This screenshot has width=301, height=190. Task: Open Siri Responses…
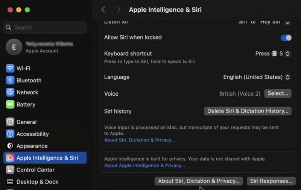(271, 181)
